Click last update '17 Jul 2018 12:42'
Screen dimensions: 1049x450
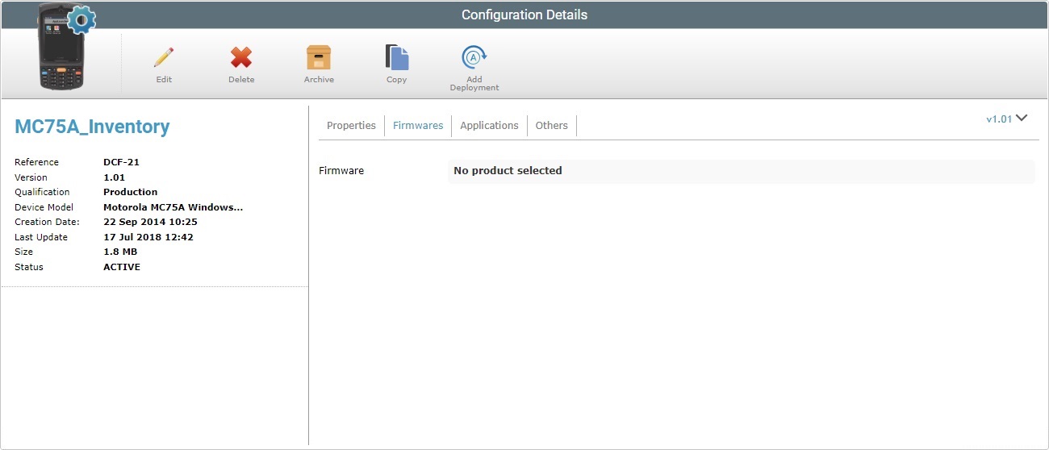click(148, 237)
